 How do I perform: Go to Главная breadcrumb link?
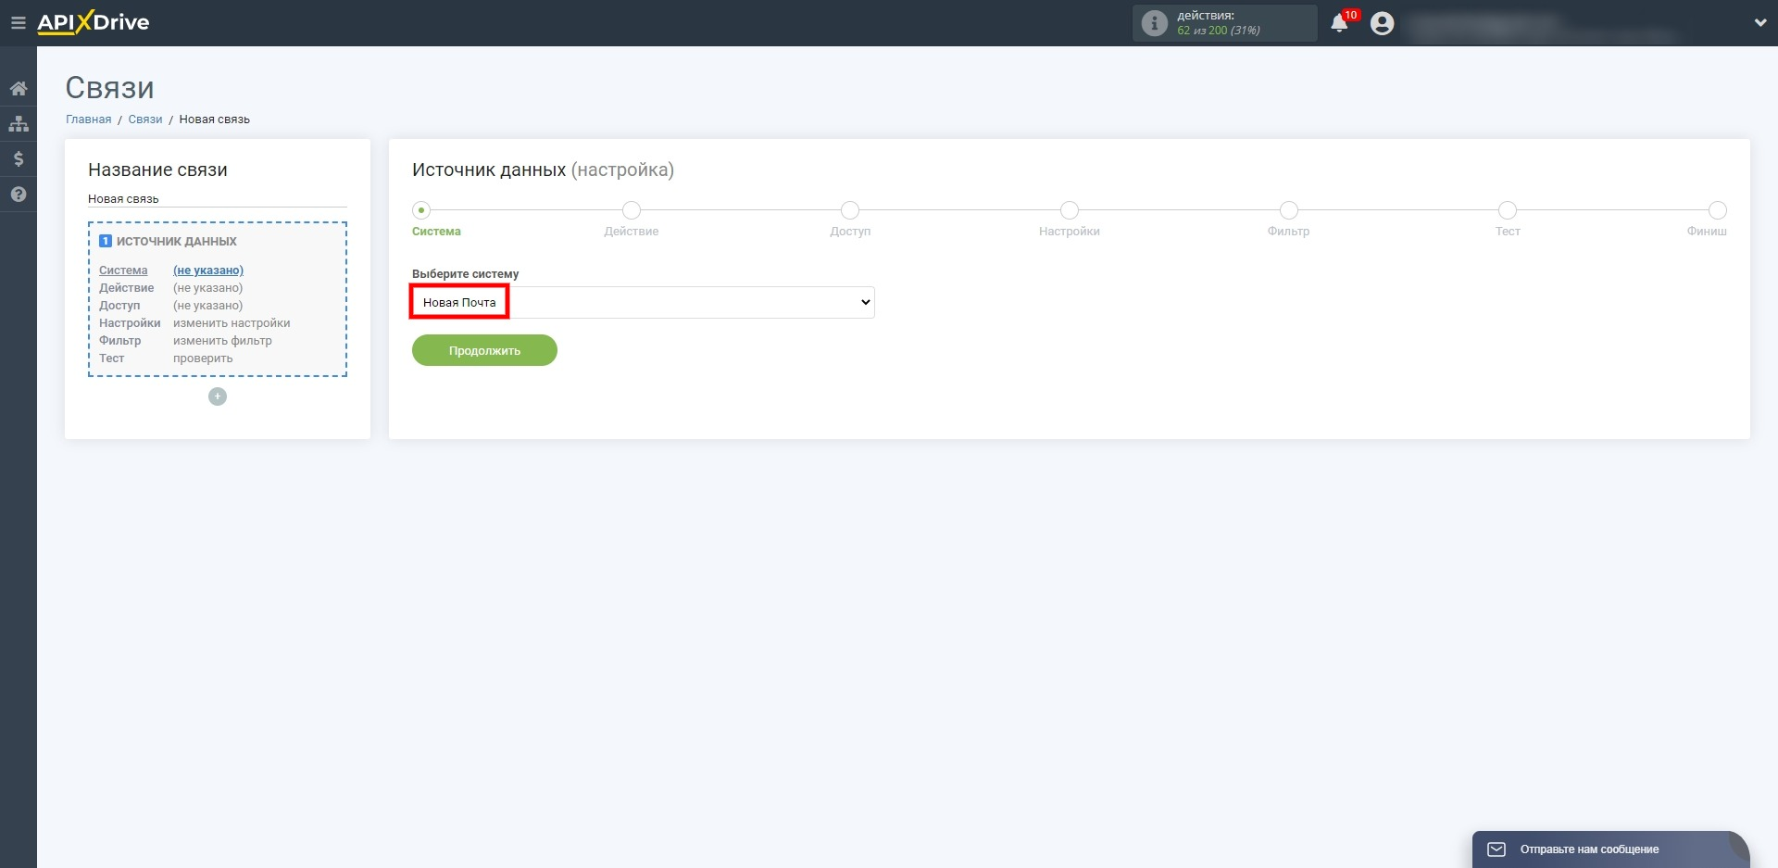click(x=88, y=120)
